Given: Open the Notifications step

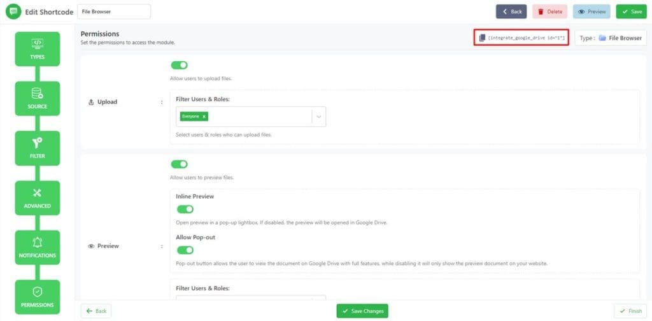Looking at the screenshot, I should 38,247.
